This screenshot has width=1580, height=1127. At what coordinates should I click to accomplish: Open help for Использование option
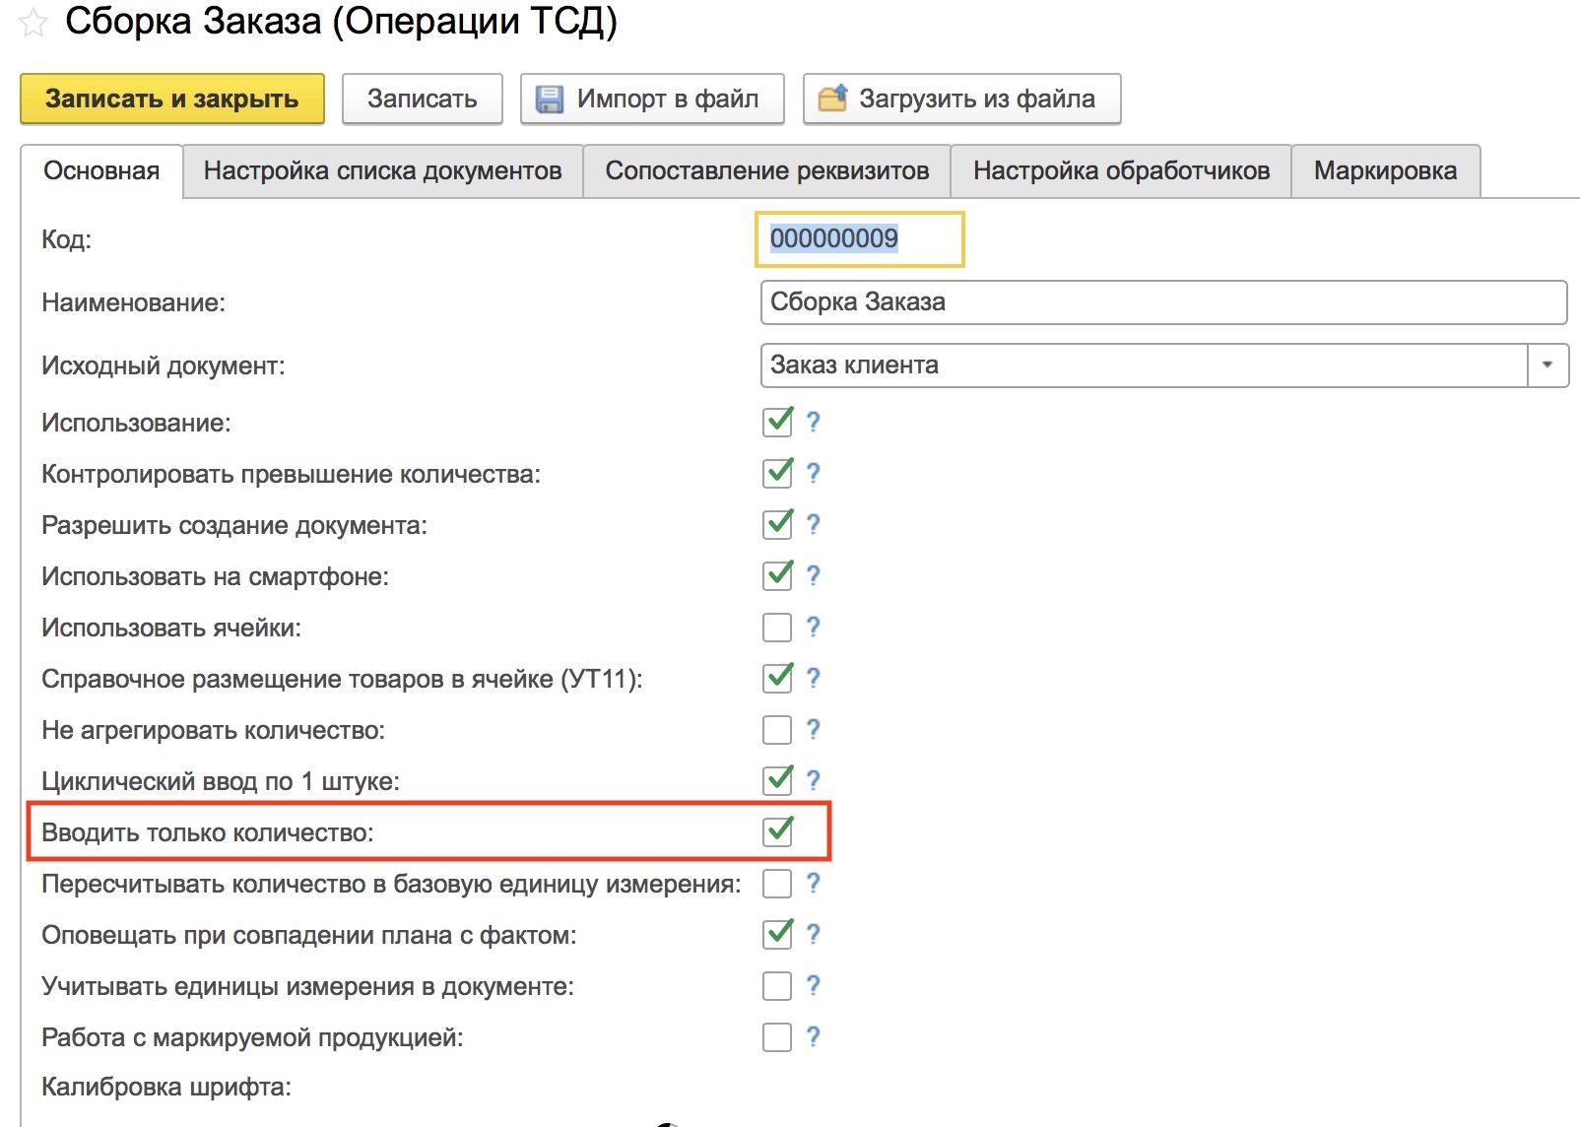tap(813, 422)
